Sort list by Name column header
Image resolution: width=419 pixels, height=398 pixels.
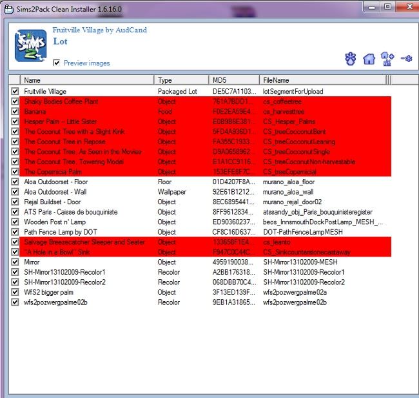pyautogui.click(x=87, y=80)
